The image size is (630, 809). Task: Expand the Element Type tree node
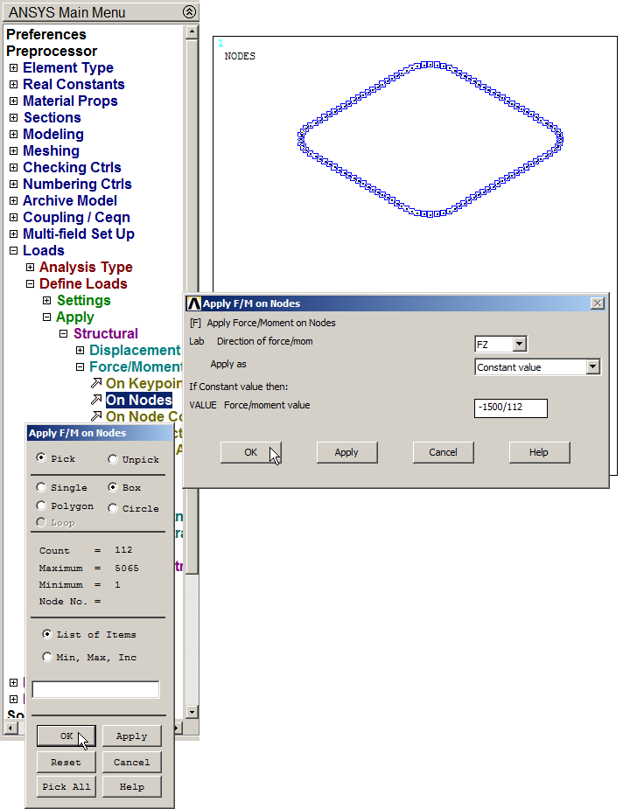coord(13,68)
